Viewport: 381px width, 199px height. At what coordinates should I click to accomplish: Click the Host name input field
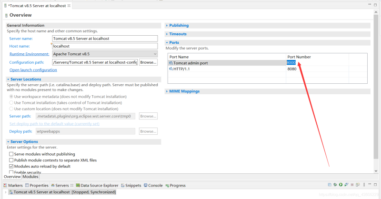105,46
